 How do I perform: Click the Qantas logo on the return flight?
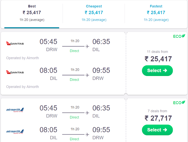pos(15,72)
